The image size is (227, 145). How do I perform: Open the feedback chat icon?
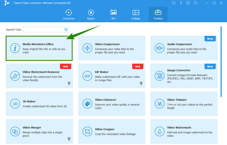[x=188, y=3]
